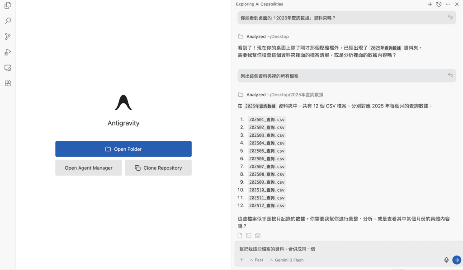Open Source Control branch icon
Viewport: 463px width, 270px height.
(x=8, y=37)
